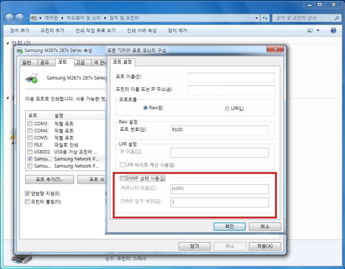Collapse the 장치 (2) group

click(x=7, y=43)
